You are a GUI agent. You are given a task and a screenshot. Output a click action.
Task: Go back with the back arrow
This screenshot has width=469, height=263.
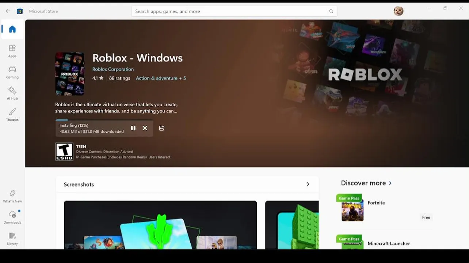(x=8, y=11)
